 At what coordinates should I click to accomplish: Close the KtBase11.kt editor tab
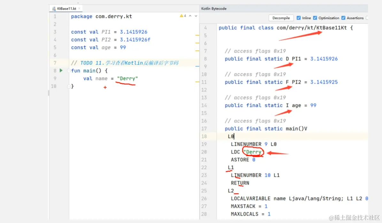coord(79,9)
